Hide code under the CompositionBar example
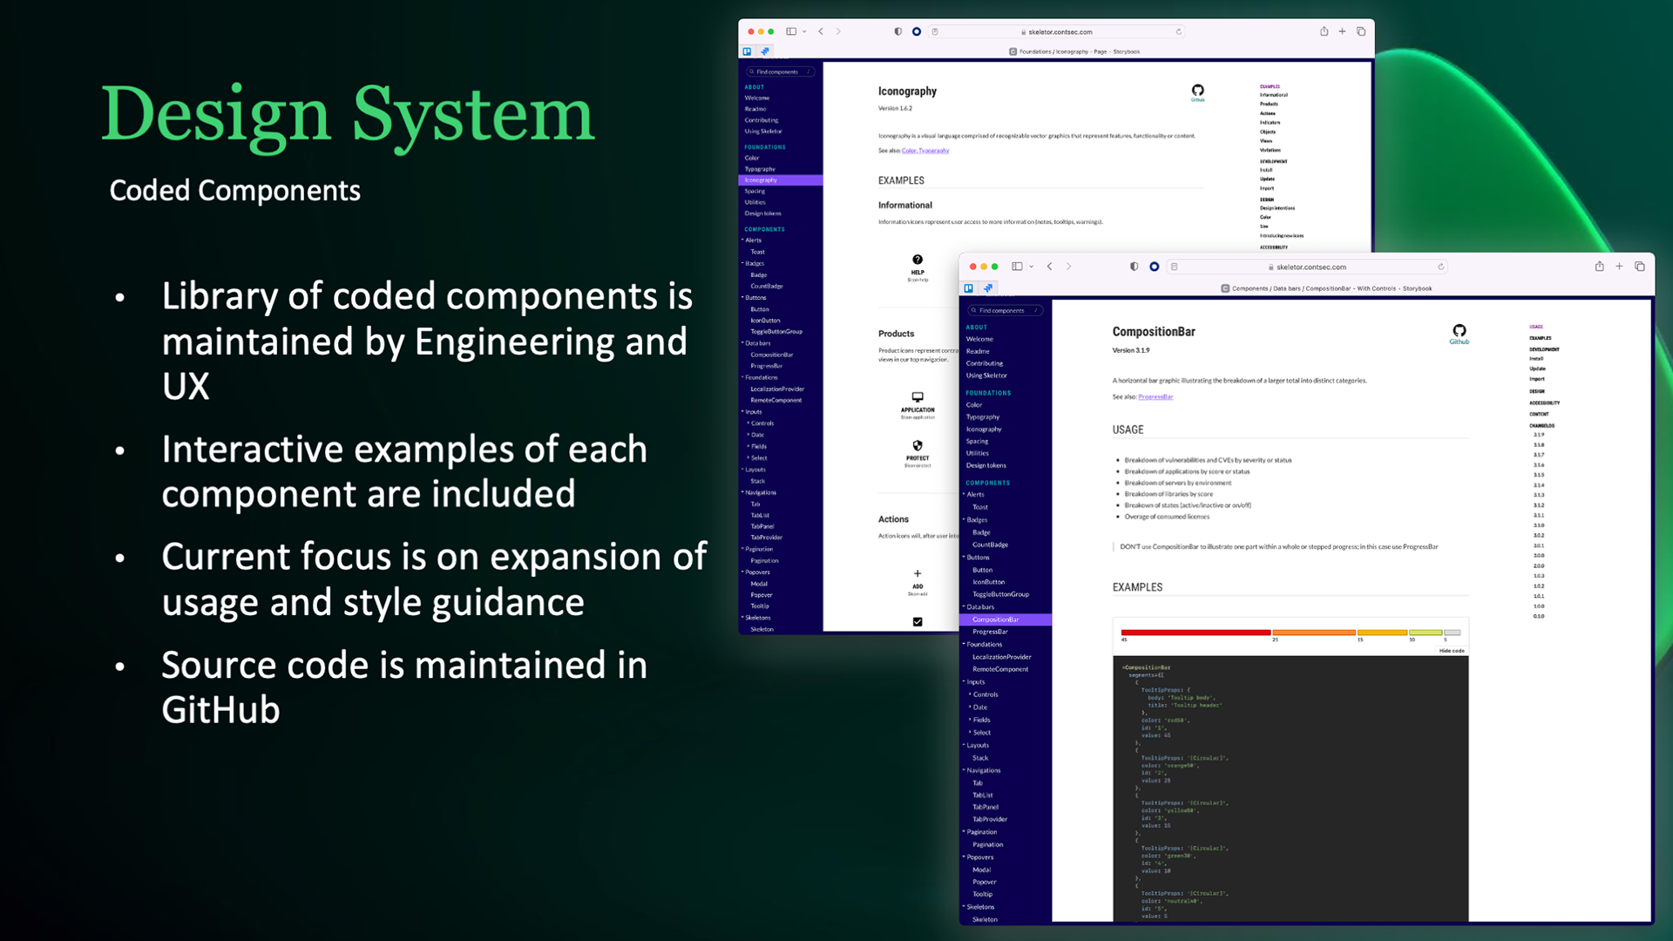1673x941 pixels. pos(1451,651)
